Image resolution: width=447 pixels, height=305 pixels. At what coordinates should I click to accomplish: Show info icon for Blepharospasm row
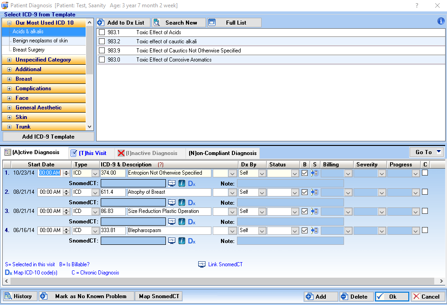coord(182,241)
